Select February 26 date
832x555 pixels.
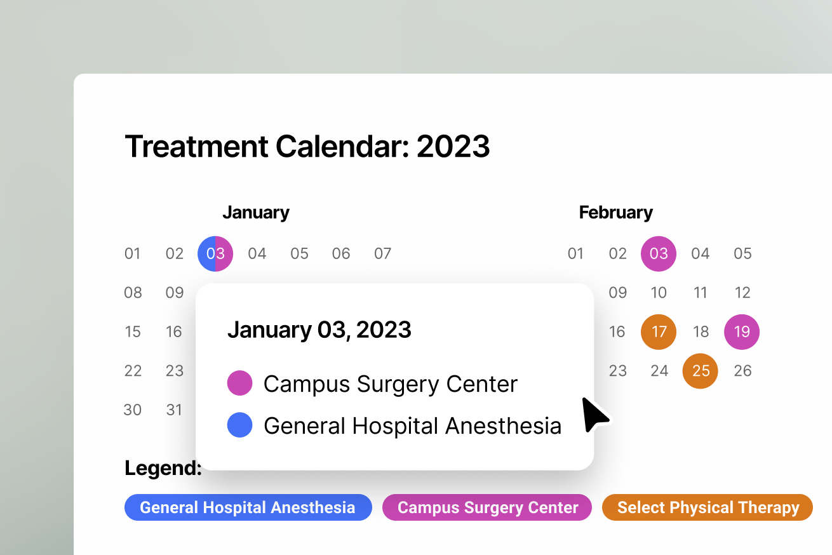point(742,371)
